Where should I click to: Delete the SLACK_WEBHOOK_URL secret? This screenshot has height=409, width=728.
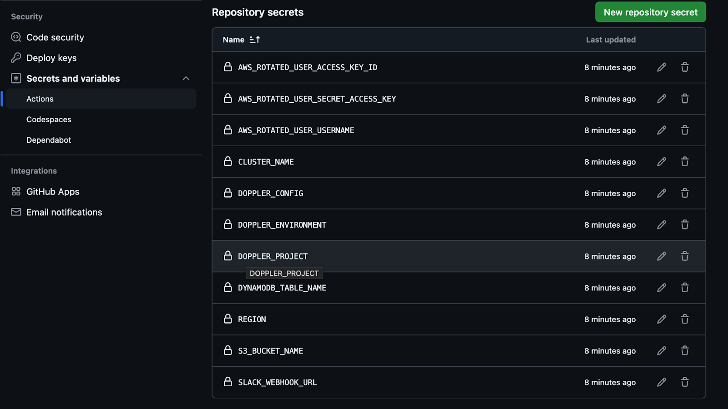pos(685,382)
